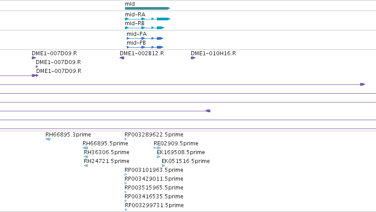
Task: Select the small arrow under RP003515965.5prime
Action: [x=126, y=192]
